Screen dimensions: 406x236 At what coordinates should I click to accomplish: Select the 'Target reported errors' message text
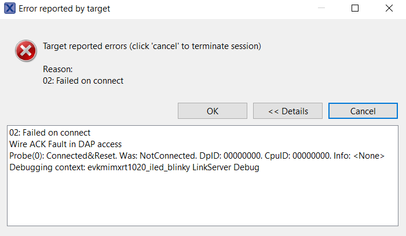[x=152, y=46]
